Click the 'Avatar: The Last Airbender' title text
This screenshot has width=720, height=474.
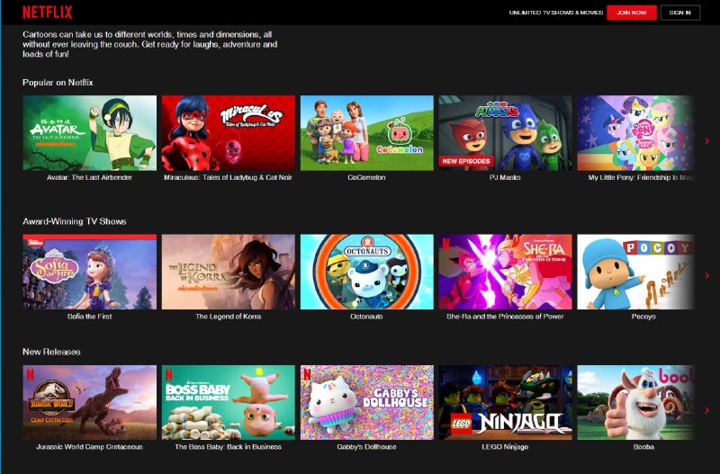click(x=89, y=177)
